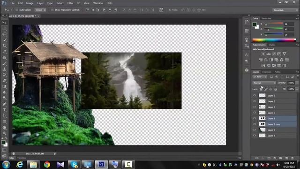Open the Essentials workspace dropdown
This screenshot has height=169, width=300.
(x=285, y=10)
